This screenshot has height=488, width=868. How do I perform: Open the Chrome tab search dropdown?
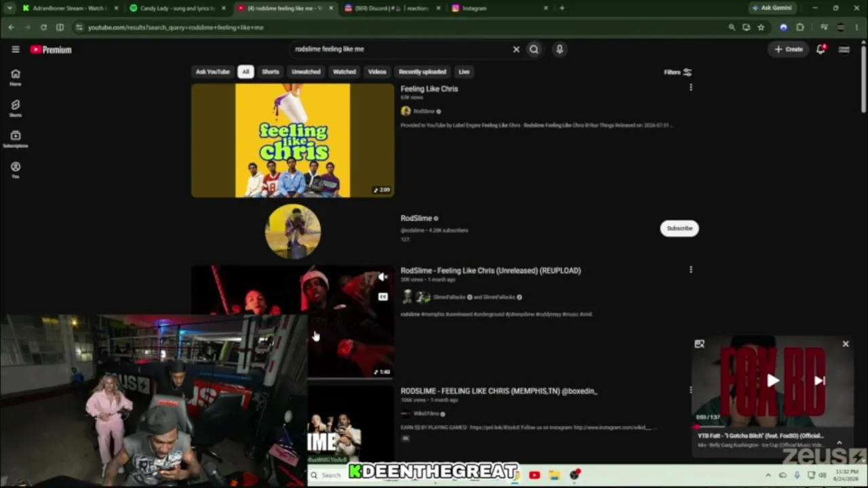point(9,8)
